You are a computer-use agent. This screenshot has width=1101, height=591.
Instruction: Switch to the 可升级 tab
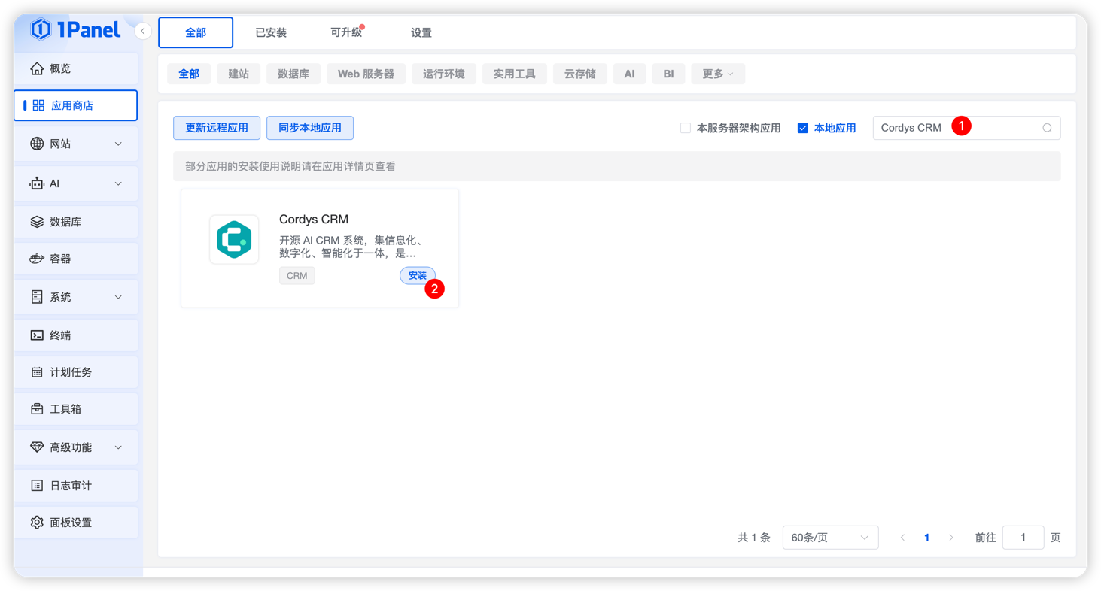coord(346,32)
